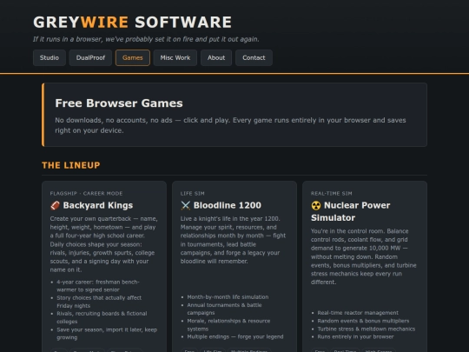Click the FLAGSHIP · CAREER MODE label
The height and width of the screenshot is (352, 469).
pos(87,193)
